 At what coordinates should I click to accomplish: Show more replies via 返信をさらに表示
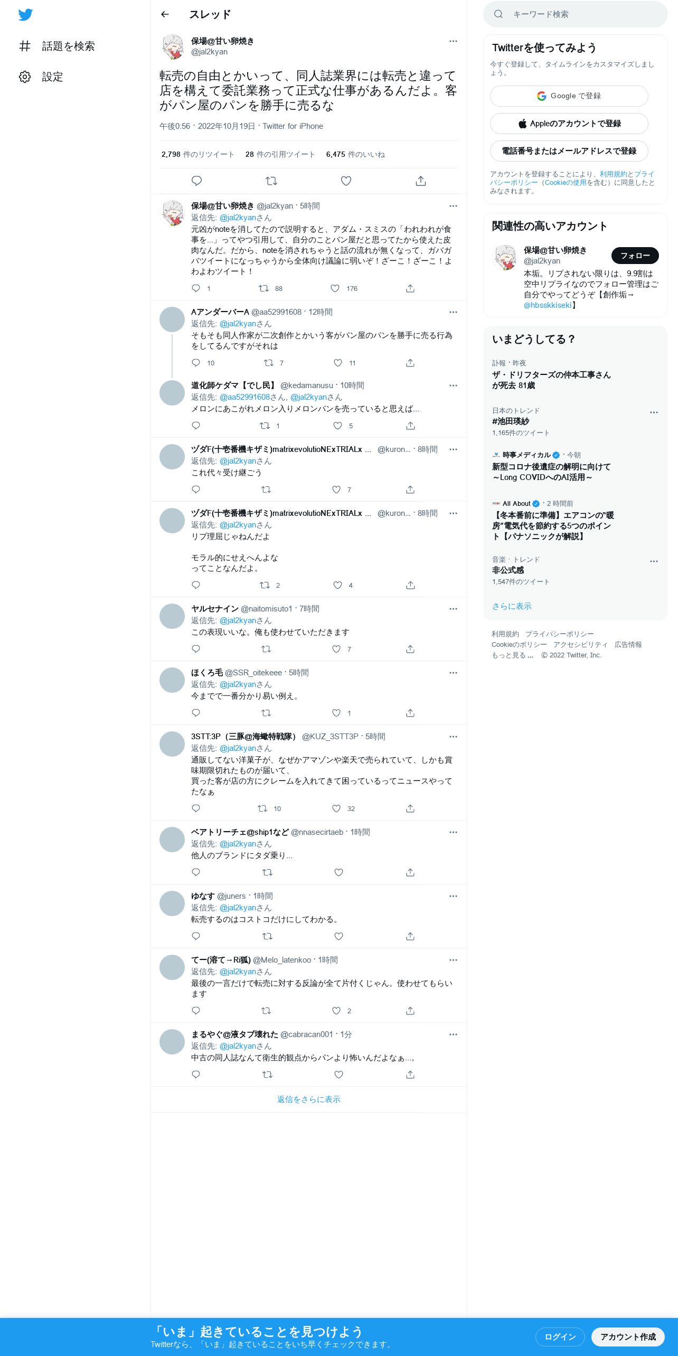pyautogui.click(x=309, y=1099)
